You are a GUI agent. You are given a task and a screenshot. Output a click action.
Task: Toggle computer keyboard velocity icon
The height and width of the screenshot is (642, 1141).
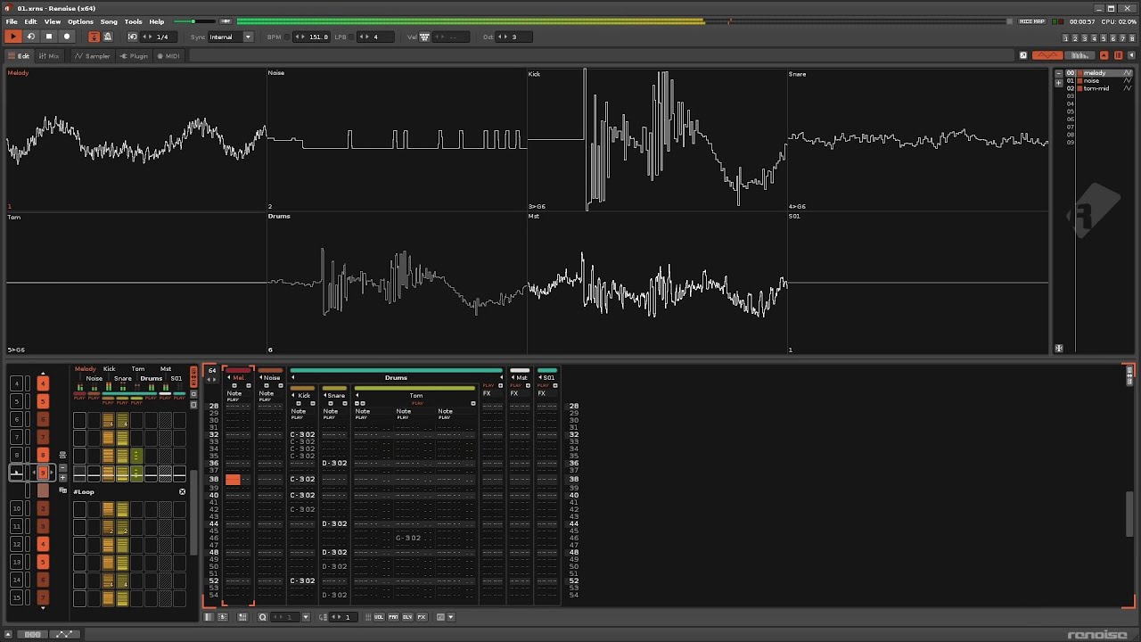[x=424, y=37]
